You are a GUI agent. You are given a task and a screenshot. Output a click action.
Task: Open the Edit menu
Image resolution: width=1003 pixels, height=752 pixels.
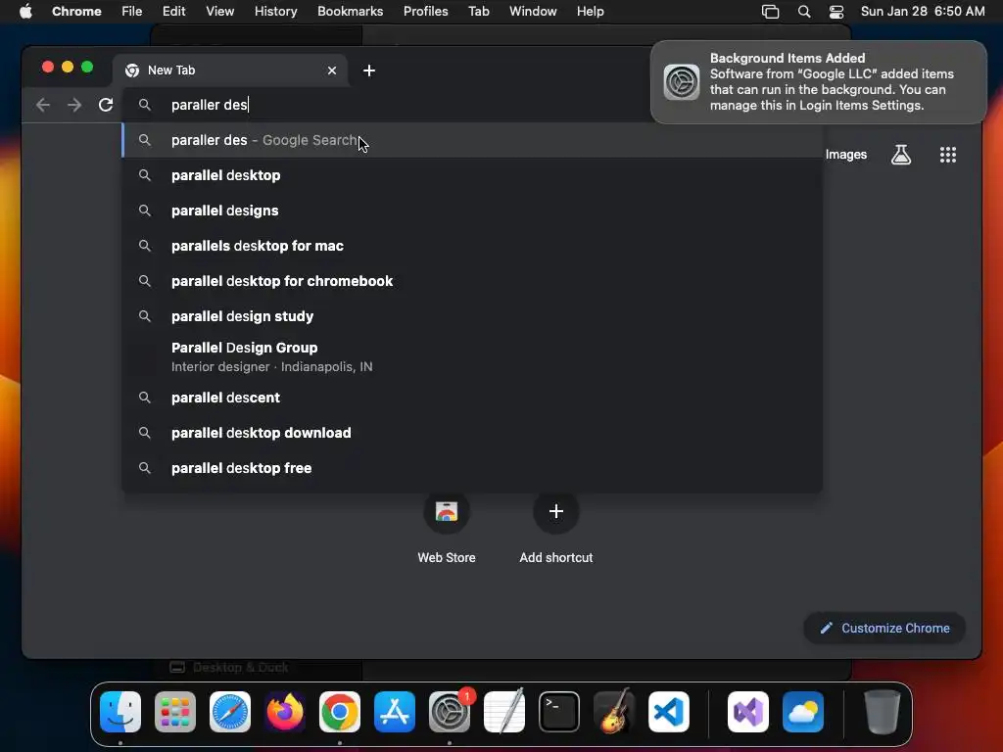tap(173, 12)
